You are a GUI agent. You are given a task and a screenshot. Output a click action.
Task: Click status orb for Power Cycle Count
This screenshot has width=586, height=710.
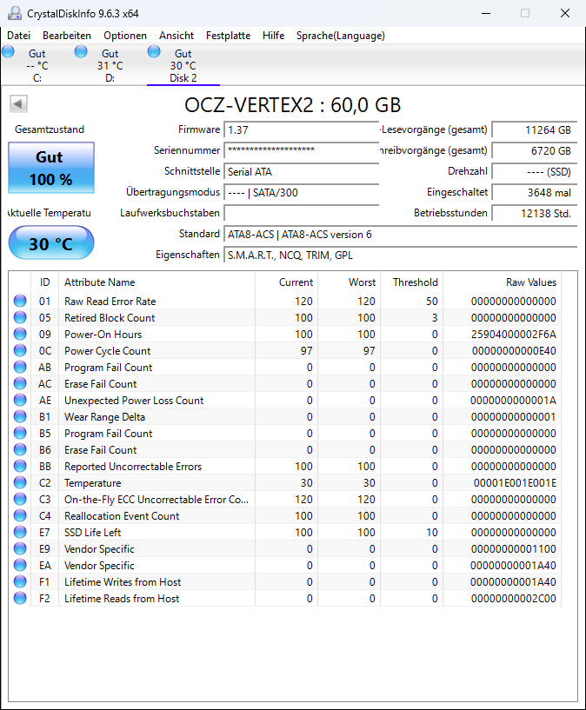pos(20,350)
